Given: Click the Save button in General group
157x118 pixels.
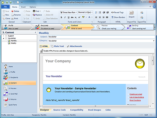Looking at the screenshot, I should point(6,11).
